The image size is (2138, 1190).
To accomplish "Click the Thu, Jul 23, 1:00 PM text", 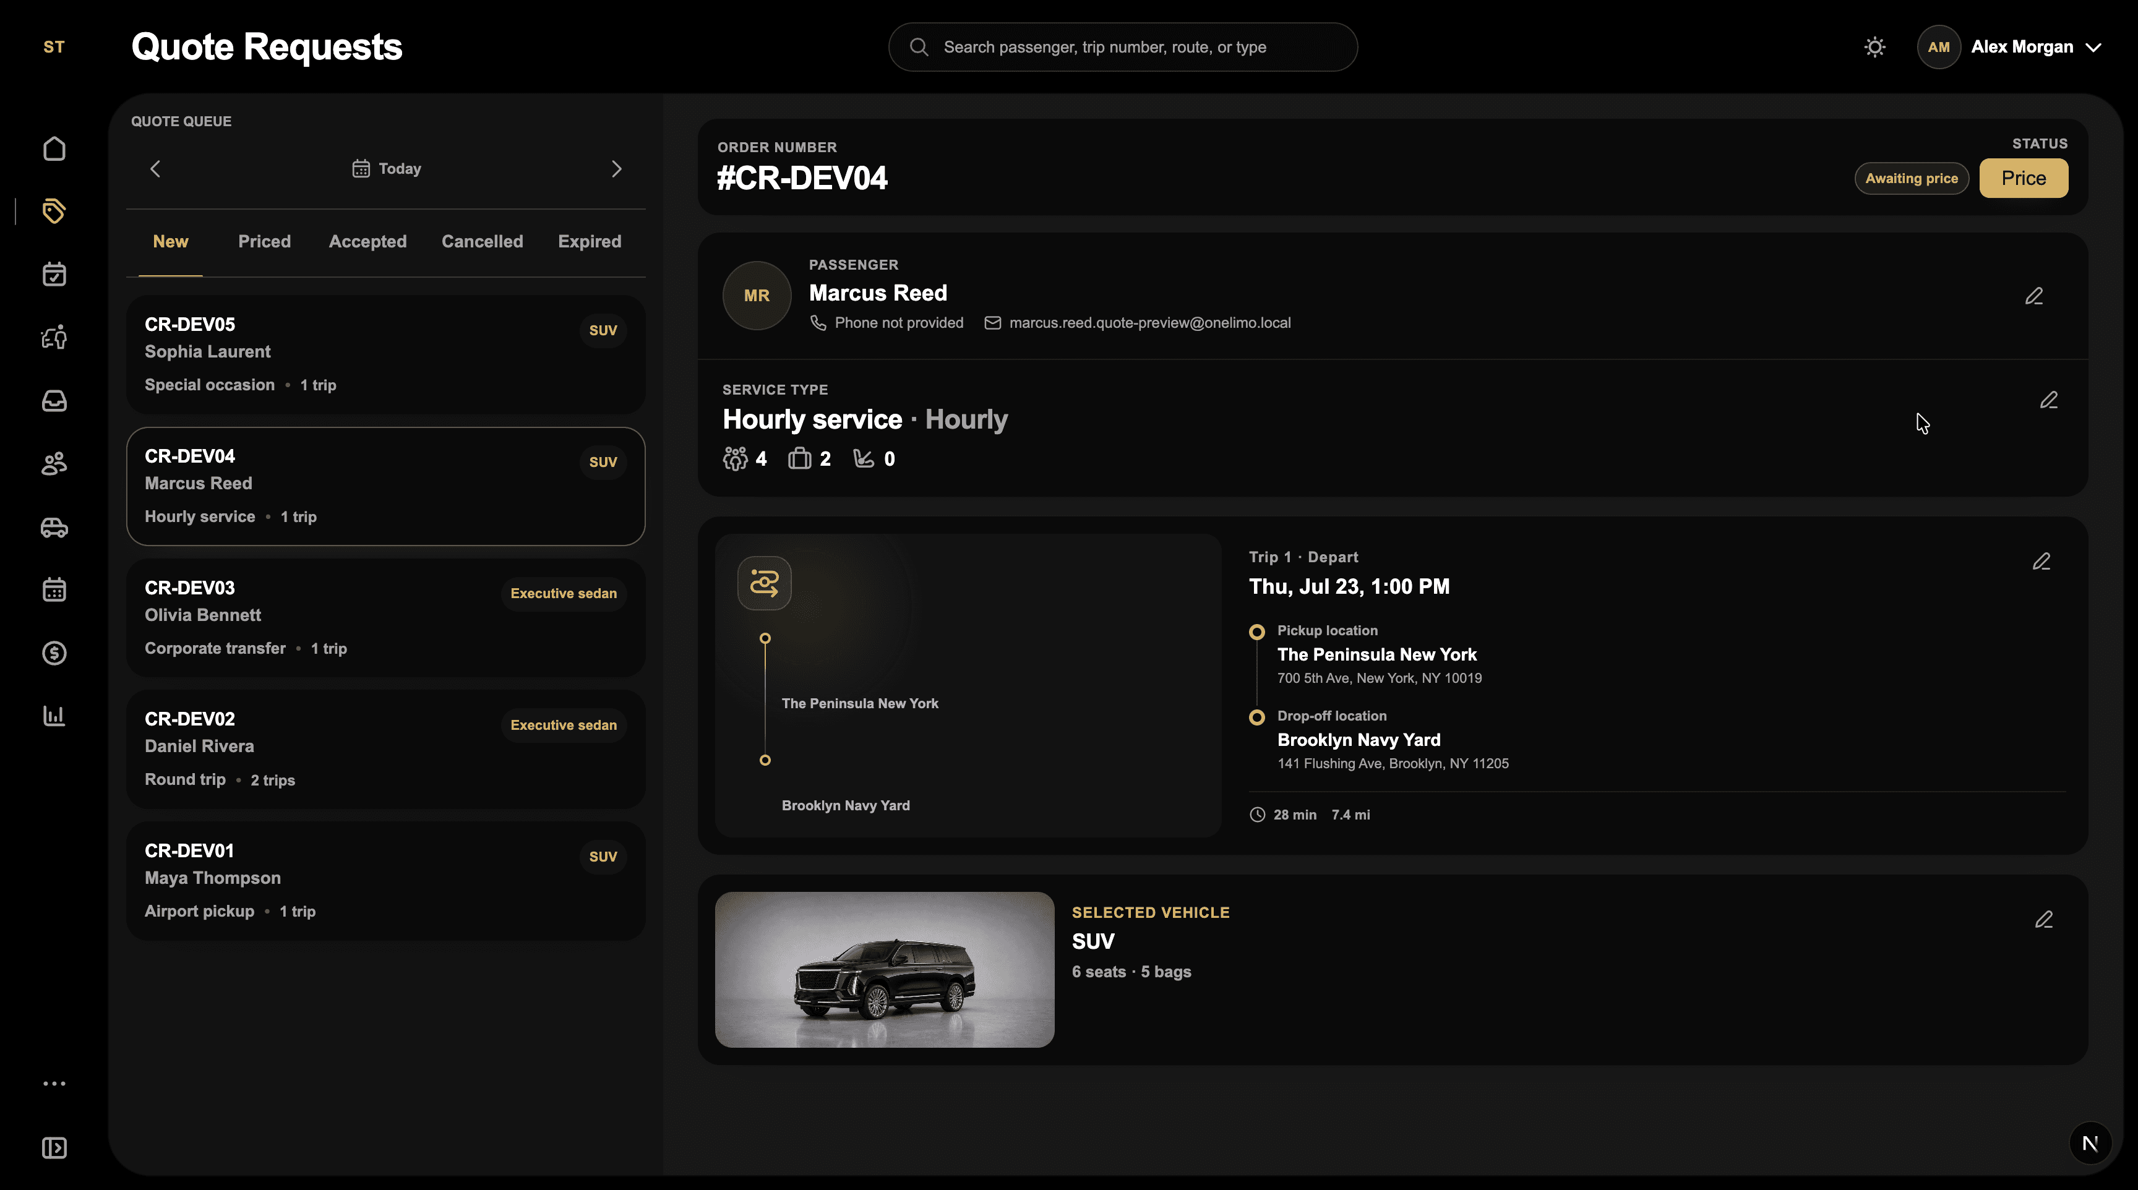I will (1349, 587).
